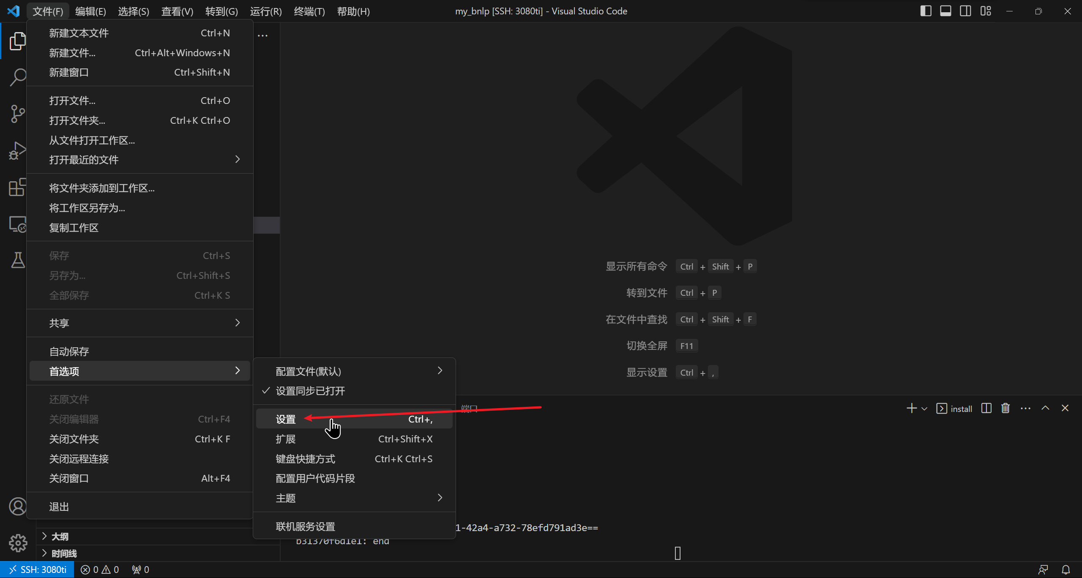This screenshot has width=1082, height=578.
Task: Choose 新建文本文件 menu entry
Action: (x=140, y=33)
